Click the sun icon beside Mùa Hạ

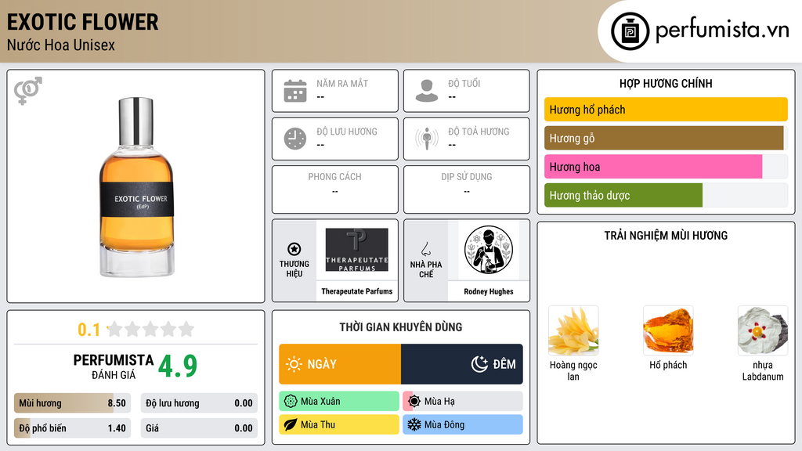point(414,402)
